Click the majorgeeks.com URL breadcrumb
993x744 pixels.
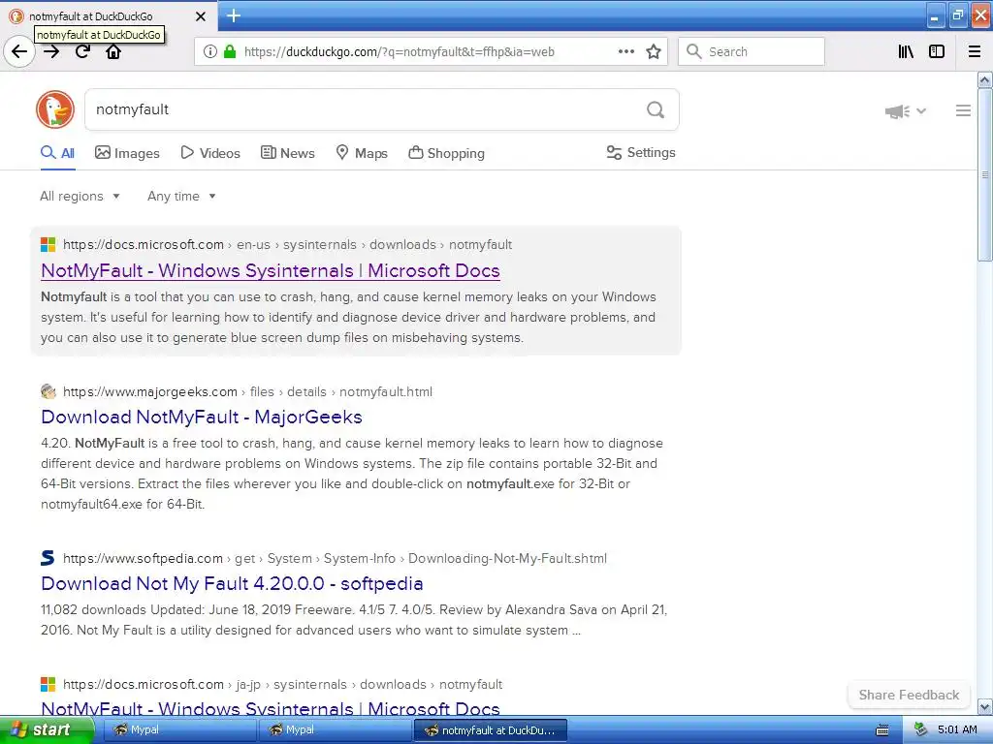point(247,391)
